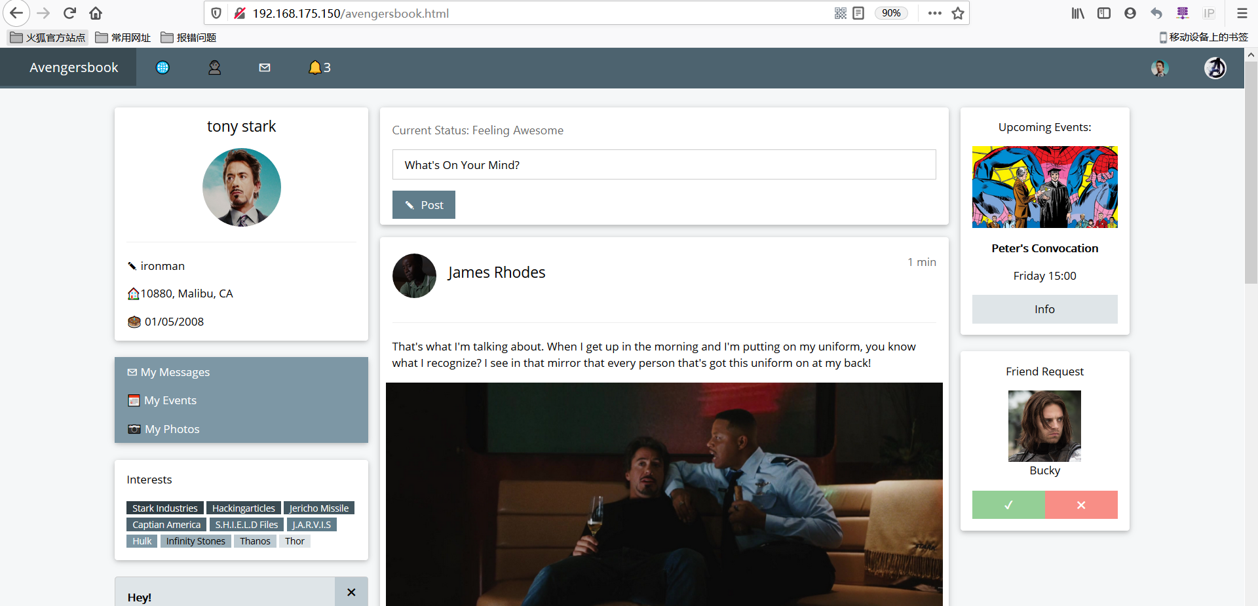
Task: Show the insecure connection info icon
Action: [x=240, y=13]
